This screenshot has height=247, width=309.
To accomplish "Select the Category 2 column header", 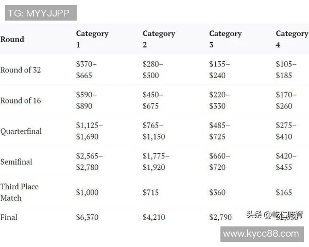I will tap(159, 39).
